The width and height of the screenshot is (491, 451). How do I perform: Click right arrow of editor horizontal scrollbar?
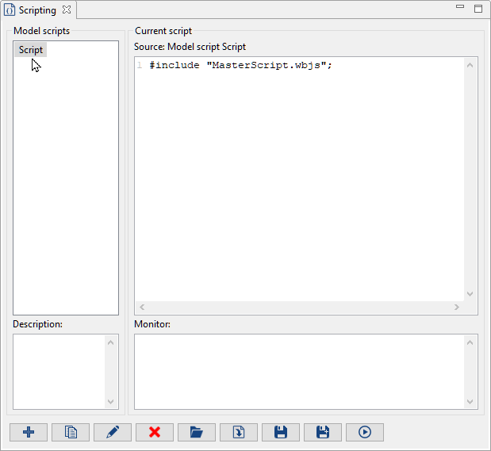point(457,307)
